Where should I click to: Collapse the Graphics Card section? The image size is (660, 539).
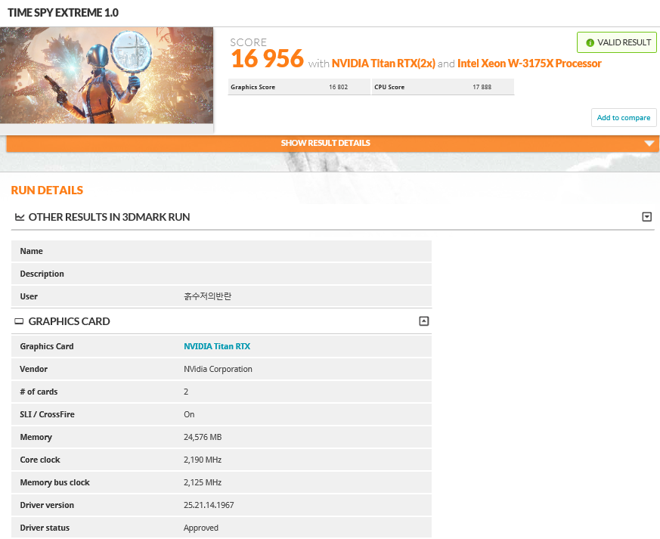424,321
